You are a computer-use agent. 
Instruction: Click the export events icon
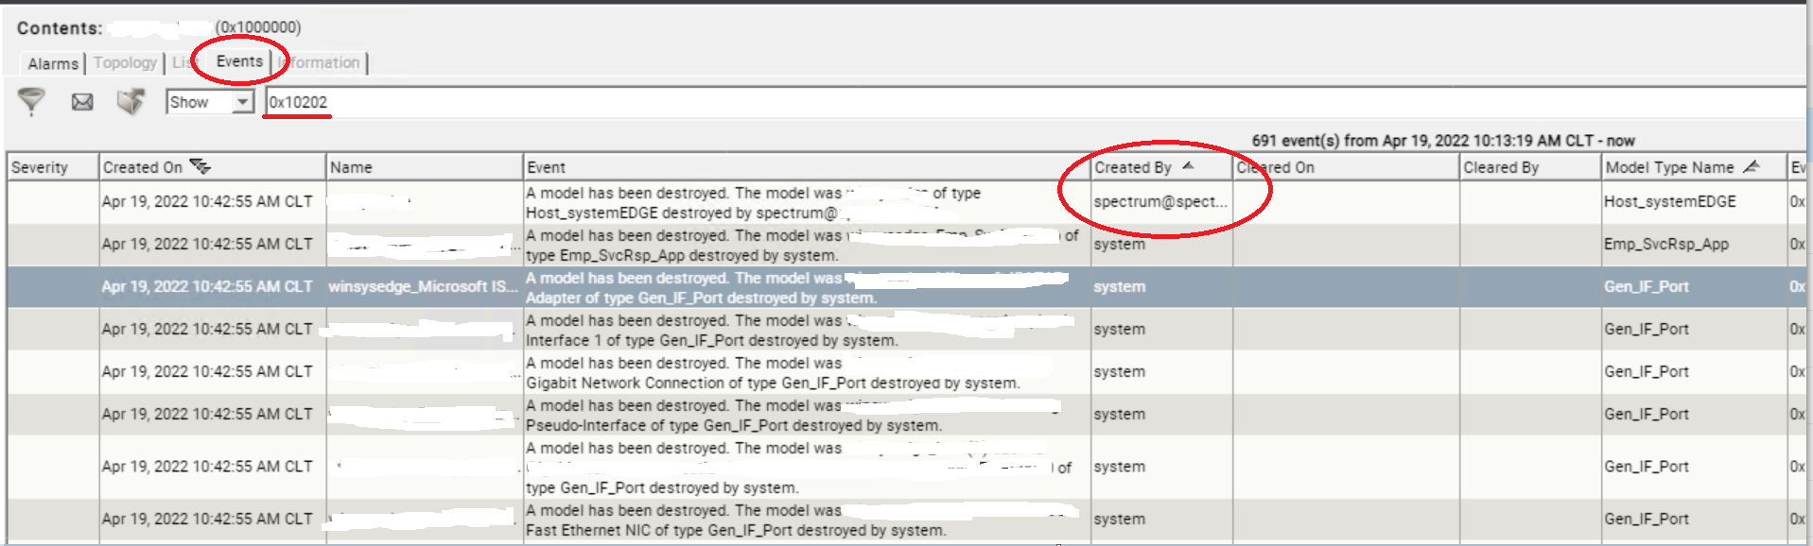pyautogui.click(x=131, y=101)
